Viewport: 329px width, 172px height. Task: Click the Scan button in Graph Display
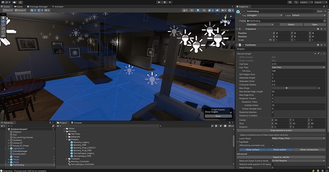pos(218,116)
